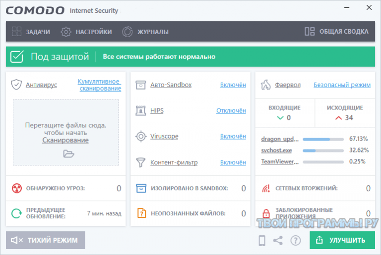This screenshot has height=255, width=381.
Task: Click the Общая сводка layout icon
Action: 310,32
